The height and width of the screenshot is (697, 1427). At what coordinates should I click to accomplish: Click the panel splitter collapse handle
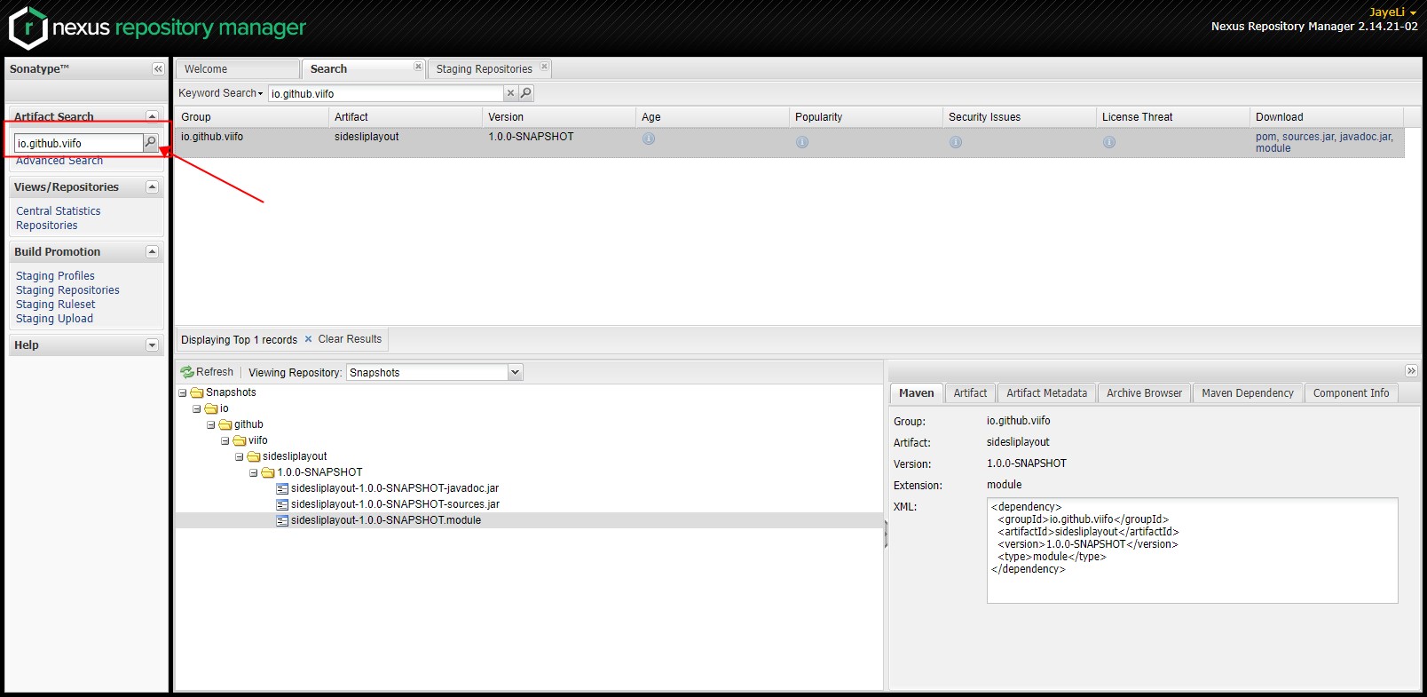tap(886, 534)
